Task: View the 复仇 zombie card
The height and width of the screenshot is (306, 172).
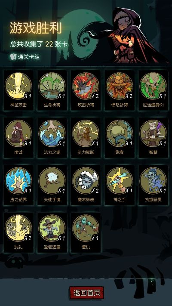Action: 86,228
